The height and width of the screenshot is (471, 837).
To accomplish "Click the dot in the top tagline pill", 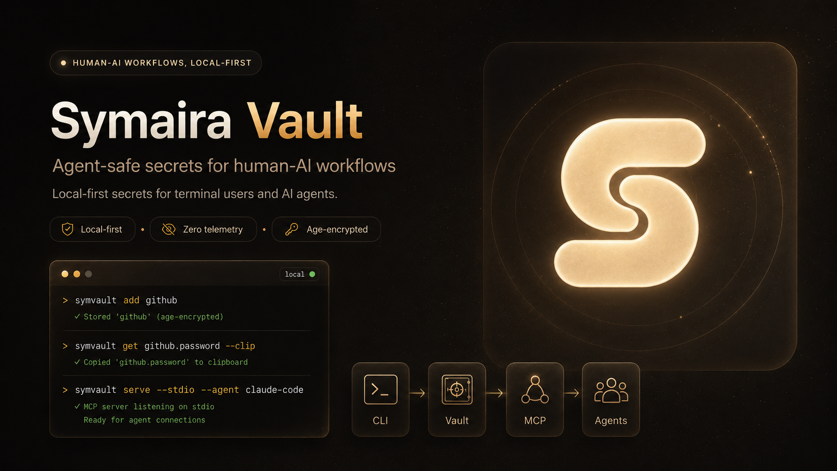I will 63,63.
